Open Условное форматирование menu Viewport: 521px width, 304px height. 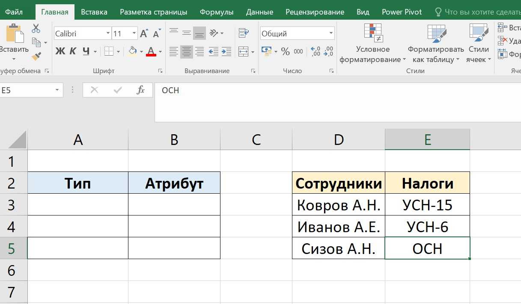[x=373, y=44]
